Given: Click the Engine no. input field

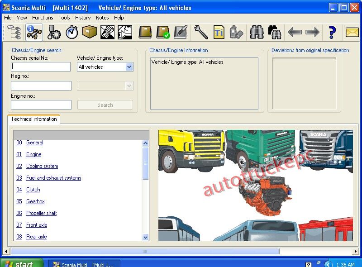Looking at the screenshot, I should pos(41,105).
